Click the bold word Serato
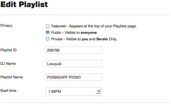 (102, 39)
